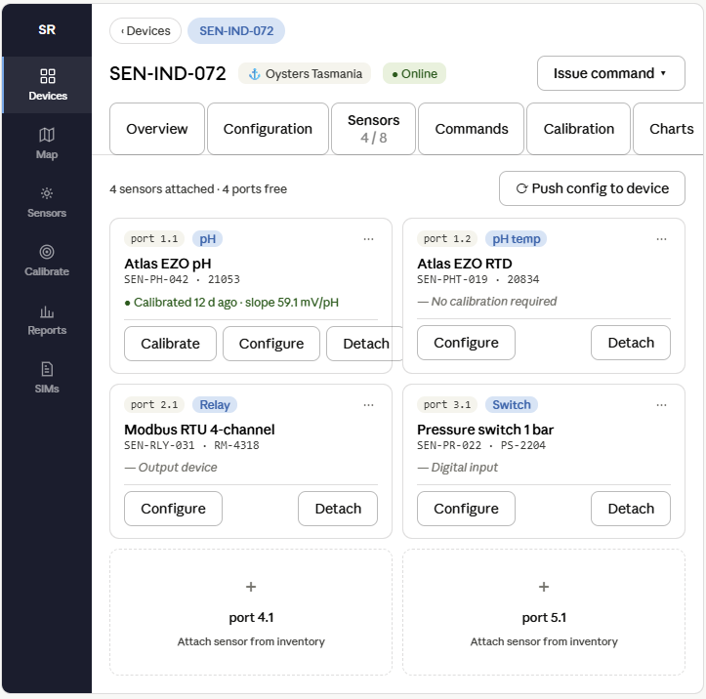Screen dimensions: 706x699
Task: Go to Sensors in the sidebar
Action: click(47, 202)
